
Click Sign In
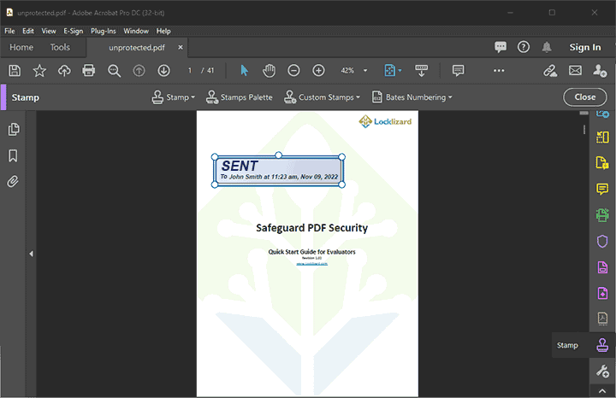(585, 48)
